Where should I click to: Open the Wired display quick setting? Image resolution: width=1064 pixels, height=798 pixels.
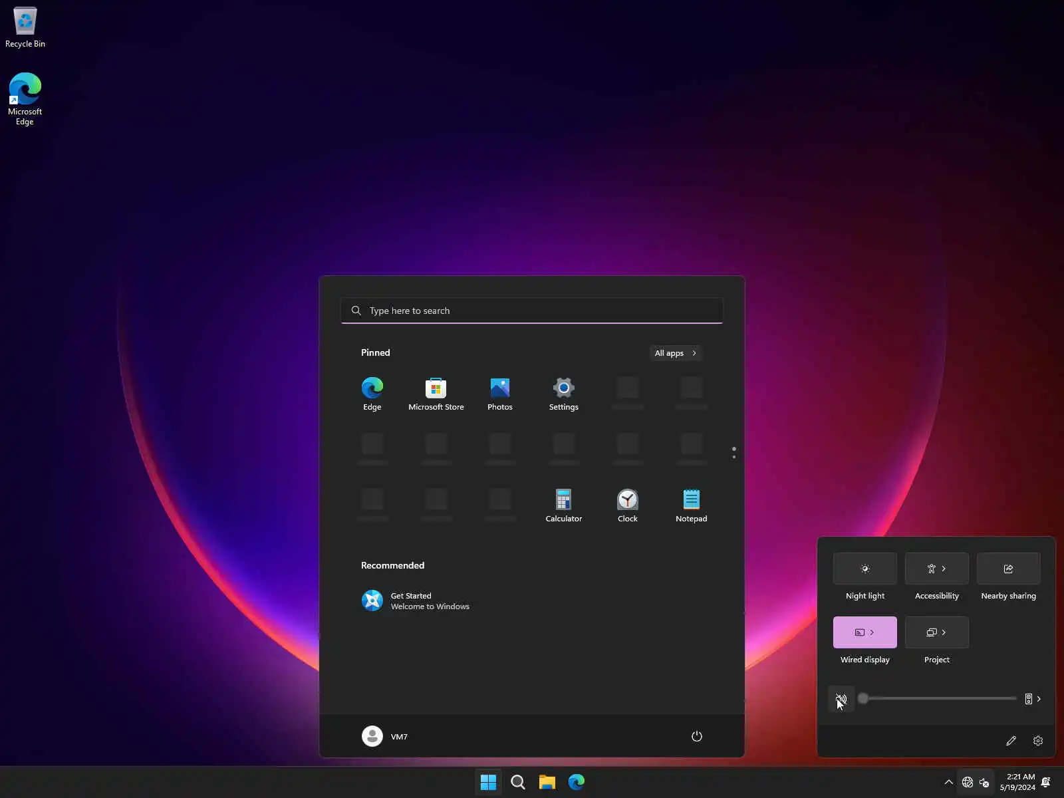[x=865, y=632]
